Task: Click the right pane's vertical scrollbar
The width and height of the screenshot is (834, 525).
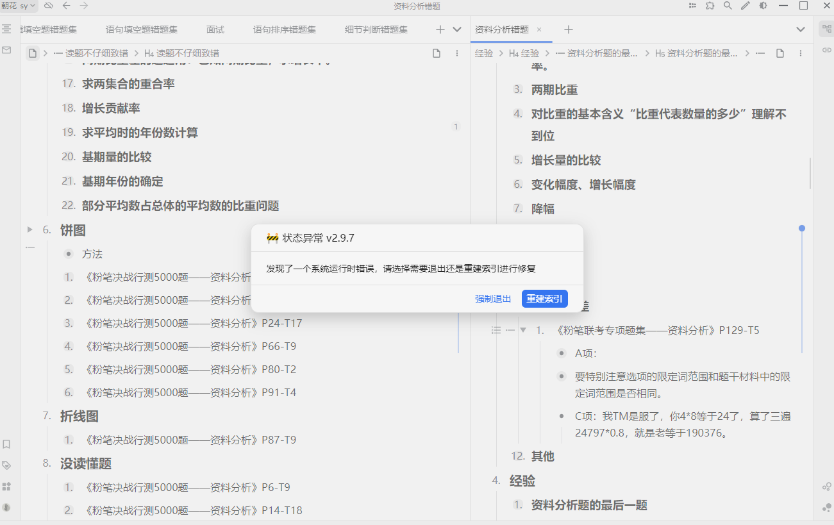Action: (x=811, y=173)
